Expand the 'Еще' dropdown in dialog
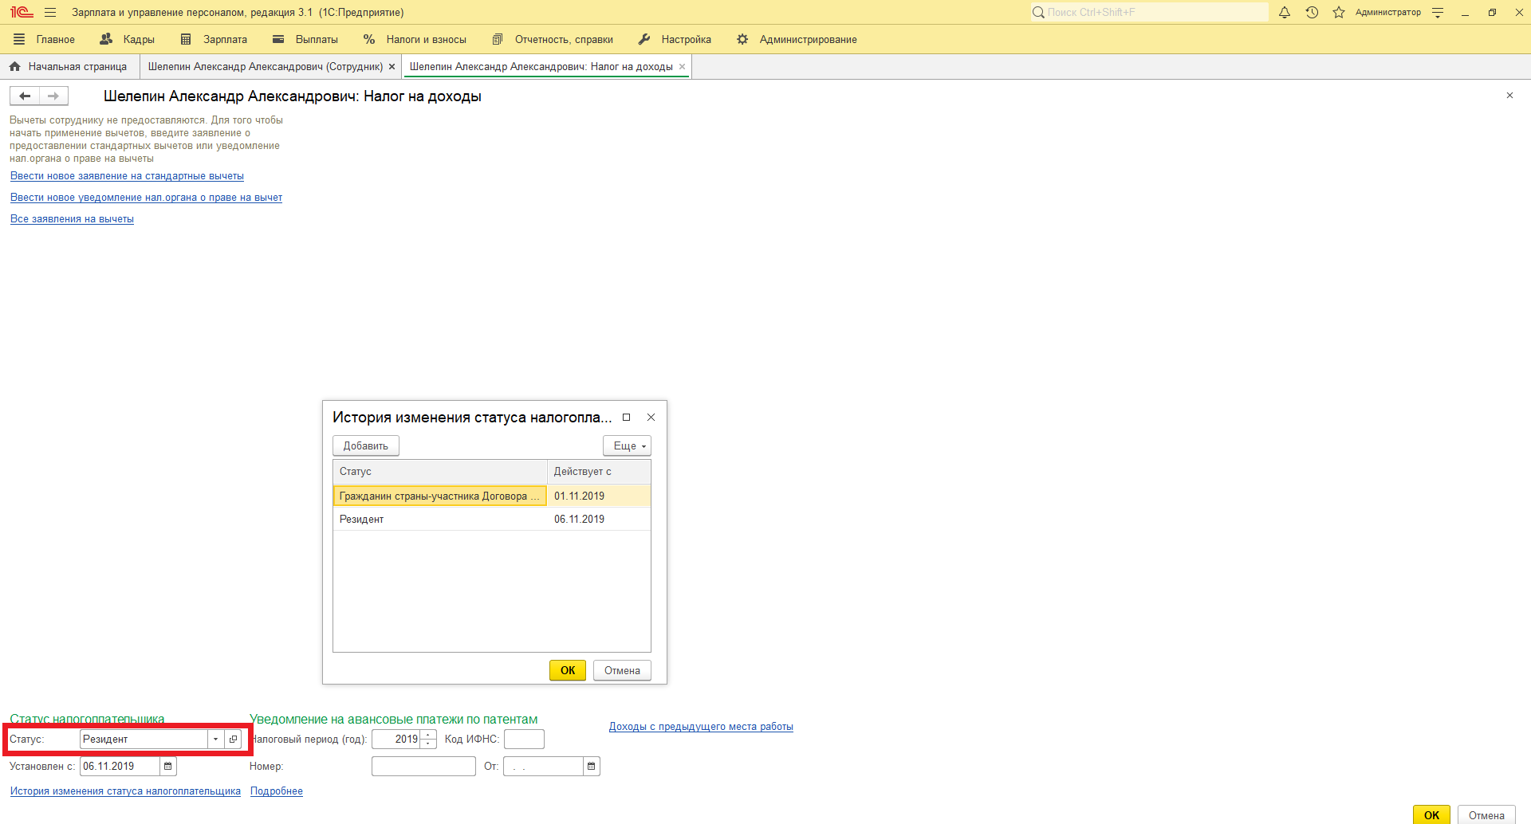Image resolution: width=1531 pixels, height=824 pixels. (x=628, y=446)
